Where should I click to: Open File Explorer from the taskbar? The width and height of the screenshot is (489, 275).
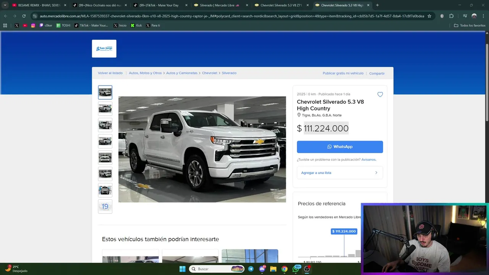coord(273,269)
